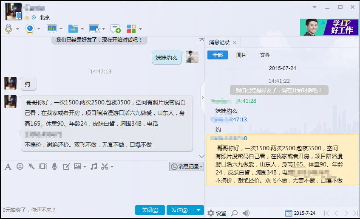Jump to last history page
Image resolution: width=360 pixels, height=219 pixels.
(355, 213)
